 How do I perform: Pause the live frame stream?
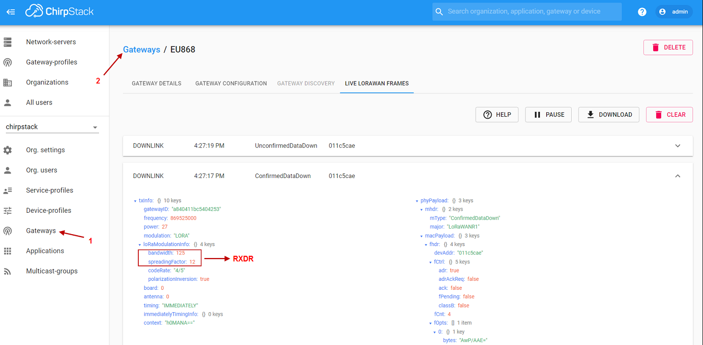tap(548, 114)
